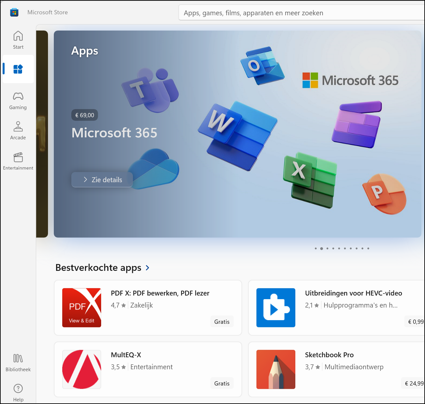Image resolution: width=425 pixels, height=404 pixels.
Task: Open the Uitbreidingen voor HEVC-video title
Action: pos(353,293)
